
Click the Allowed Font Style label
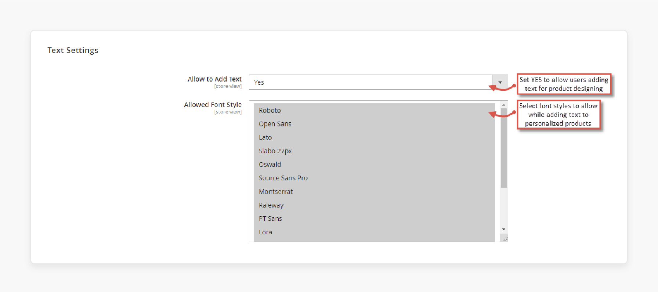point(213,105)
